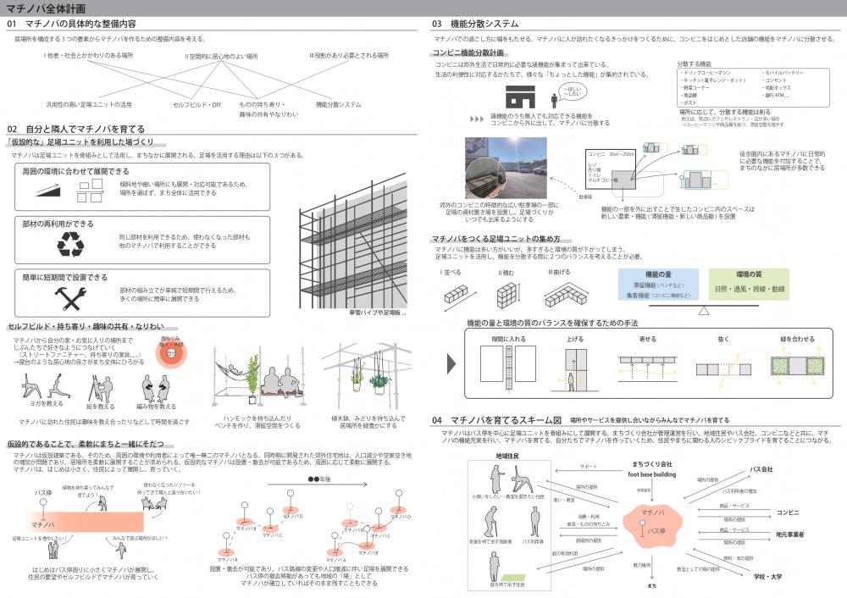This screenshot has height=598, width=847.
Task: Select the slope incline icon
Action: point(47,190)
